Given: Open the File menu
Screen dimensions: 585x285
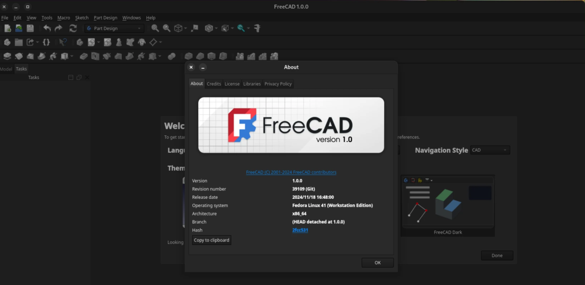Looking at the screenshot, I should click(4, 17).
